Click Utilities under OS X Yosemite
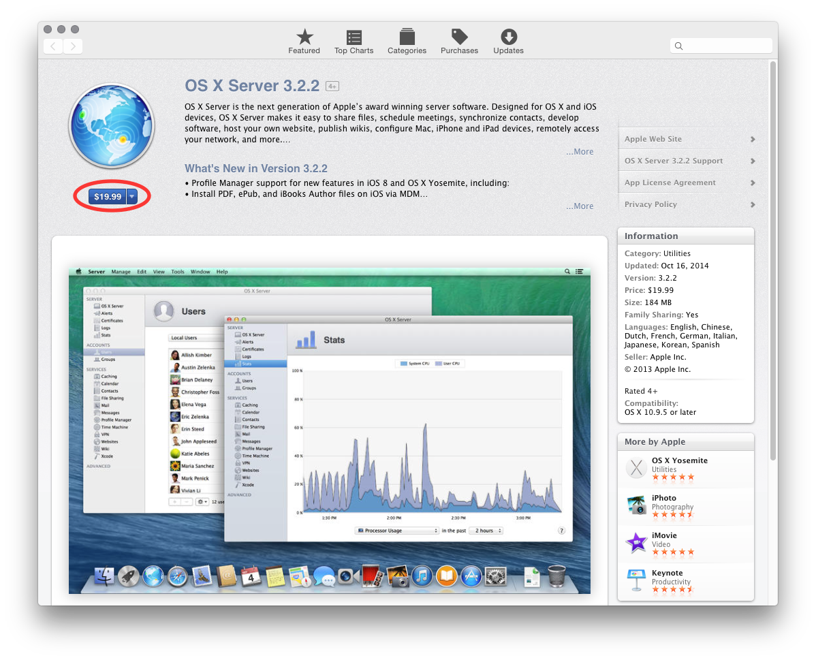This screenshot has height=660, width=816. click(664, 469)
